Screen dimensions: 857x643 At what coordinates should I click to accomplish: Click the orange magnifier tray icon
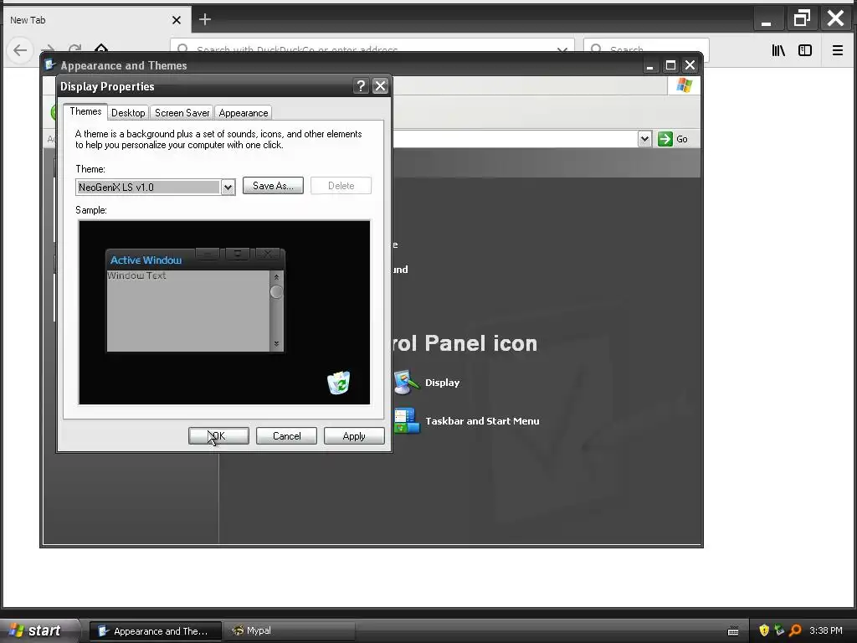795,630
